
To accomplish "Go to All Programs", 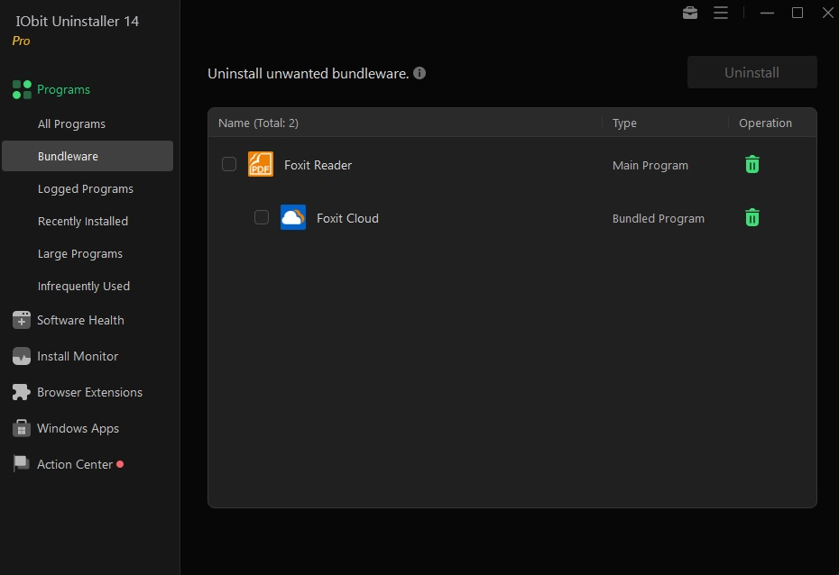I will (x=71, y=124).
